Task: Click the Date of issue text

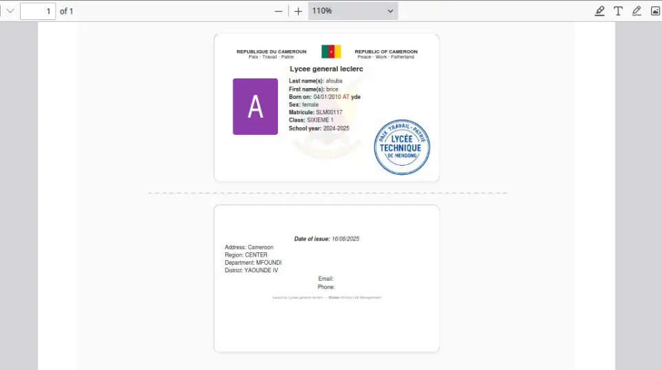Action: [326, 239]
